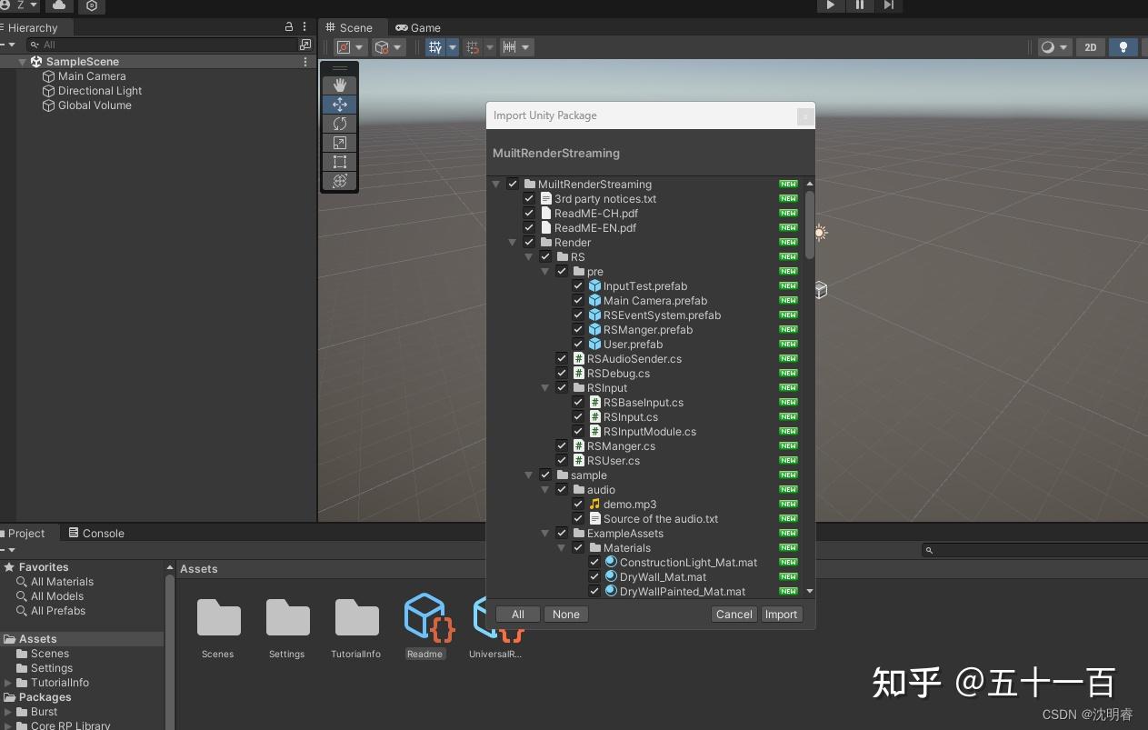This screenshot has height=730, width=1148.
Task: Select the Readme asset in Project
Action: 424,626
